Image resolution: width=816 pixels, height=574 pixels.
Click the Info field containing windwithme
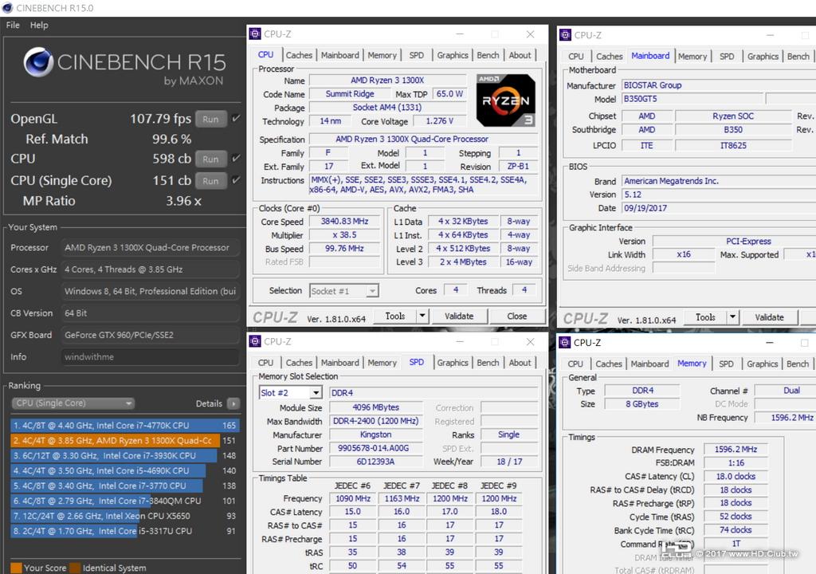click(150, 357)
